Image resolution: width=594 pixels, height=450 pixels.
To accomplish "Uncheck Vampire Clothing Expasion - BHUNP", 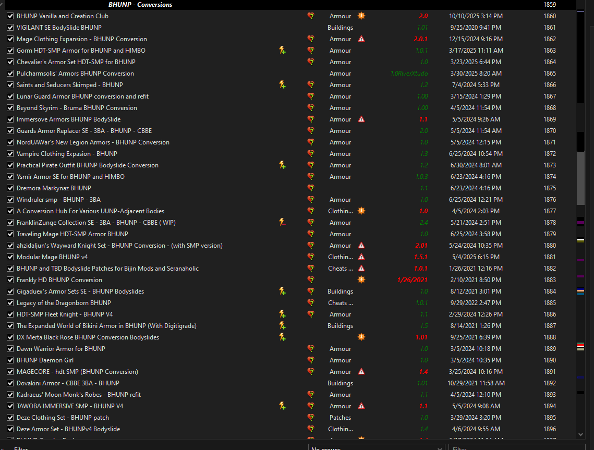I will 10,154.
